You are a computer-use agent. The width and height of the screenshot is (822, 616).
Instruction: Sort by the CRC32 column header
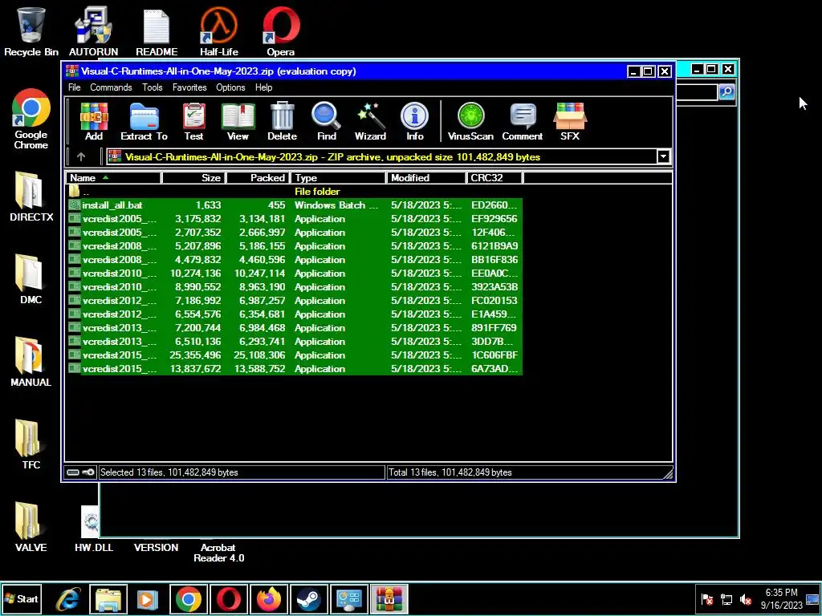(494, 178)
